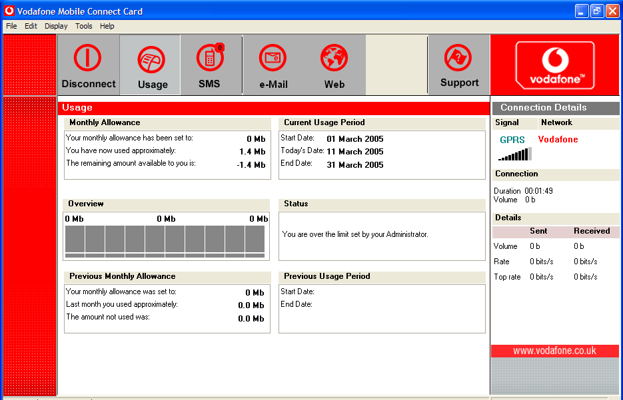Click Today's Date '11 March 2005'
This screenshot has width=623, height=400.
(354, 152)
